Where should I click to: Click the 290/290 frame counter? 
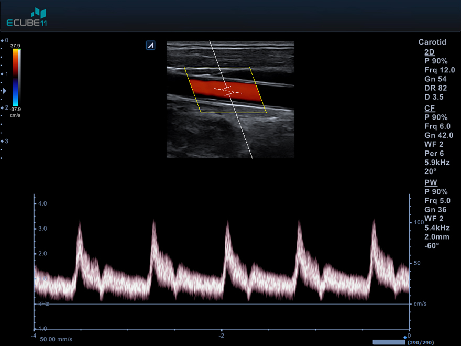coord(420,342)
